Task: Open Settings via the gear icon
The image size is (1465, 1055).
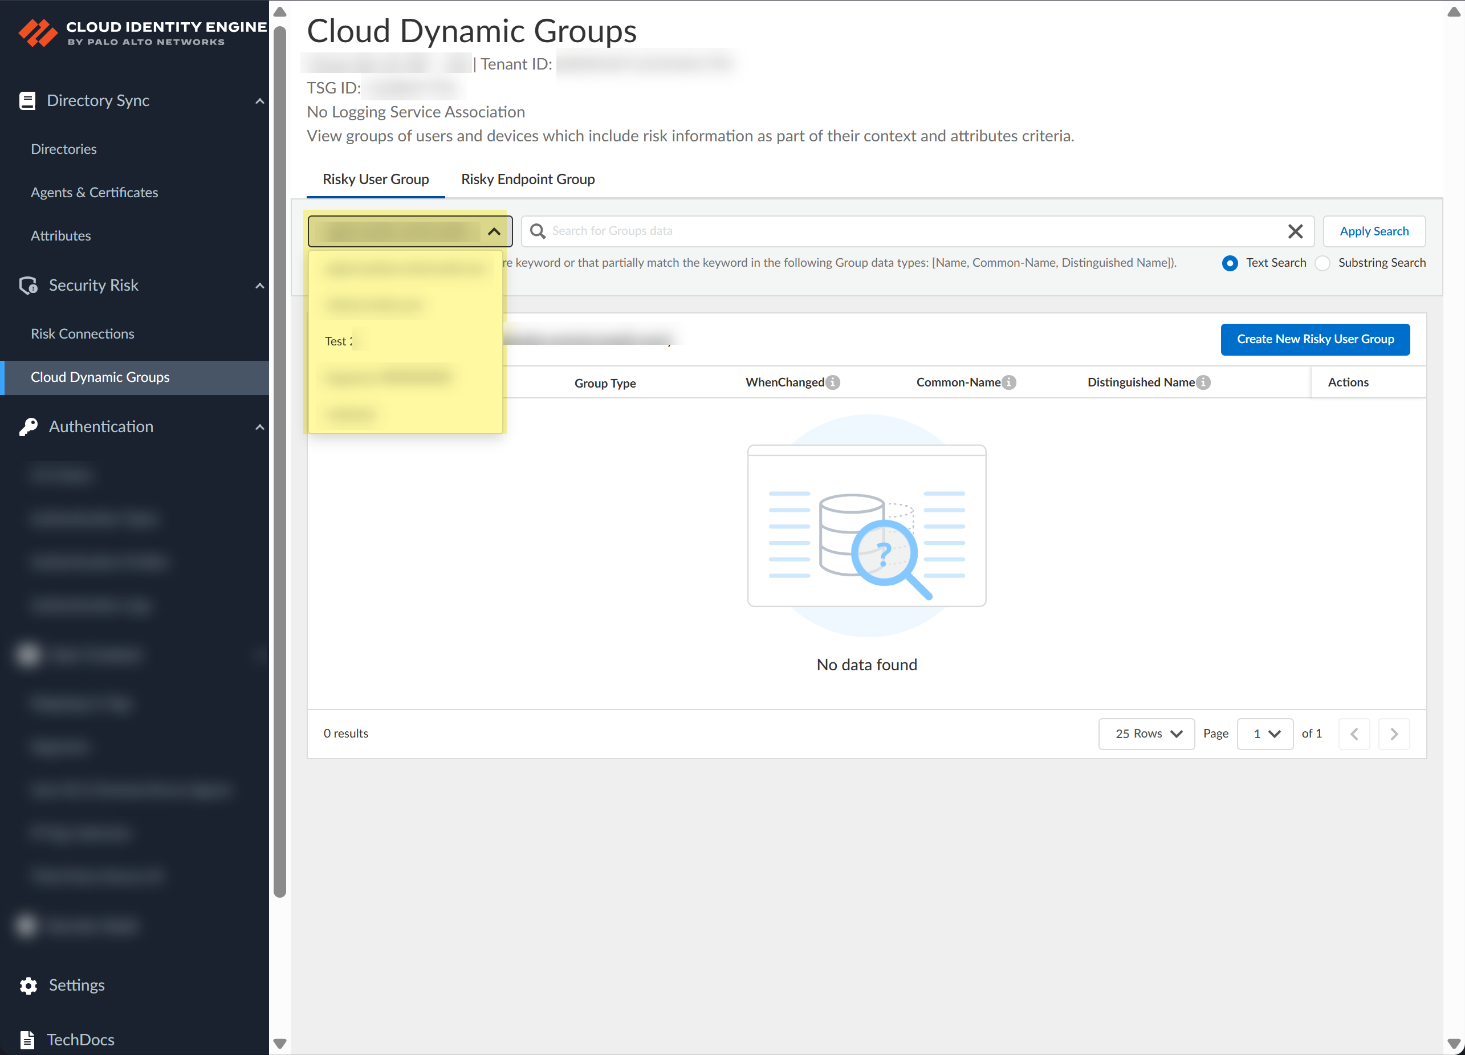Action: (x=28, y=985)
